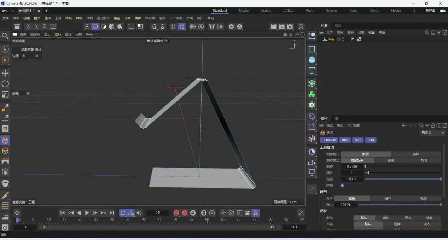The image size is (448, 240).
Task: Select the 实体 bevel mode button
Action: [416, 154]
